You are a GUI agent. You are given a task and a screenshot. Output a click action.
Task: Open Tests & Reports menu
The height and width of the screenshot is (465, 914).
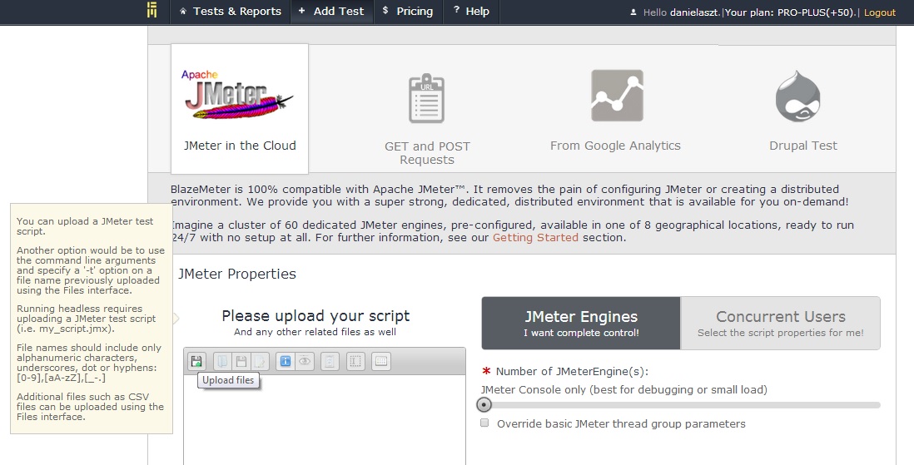(231, 11)
